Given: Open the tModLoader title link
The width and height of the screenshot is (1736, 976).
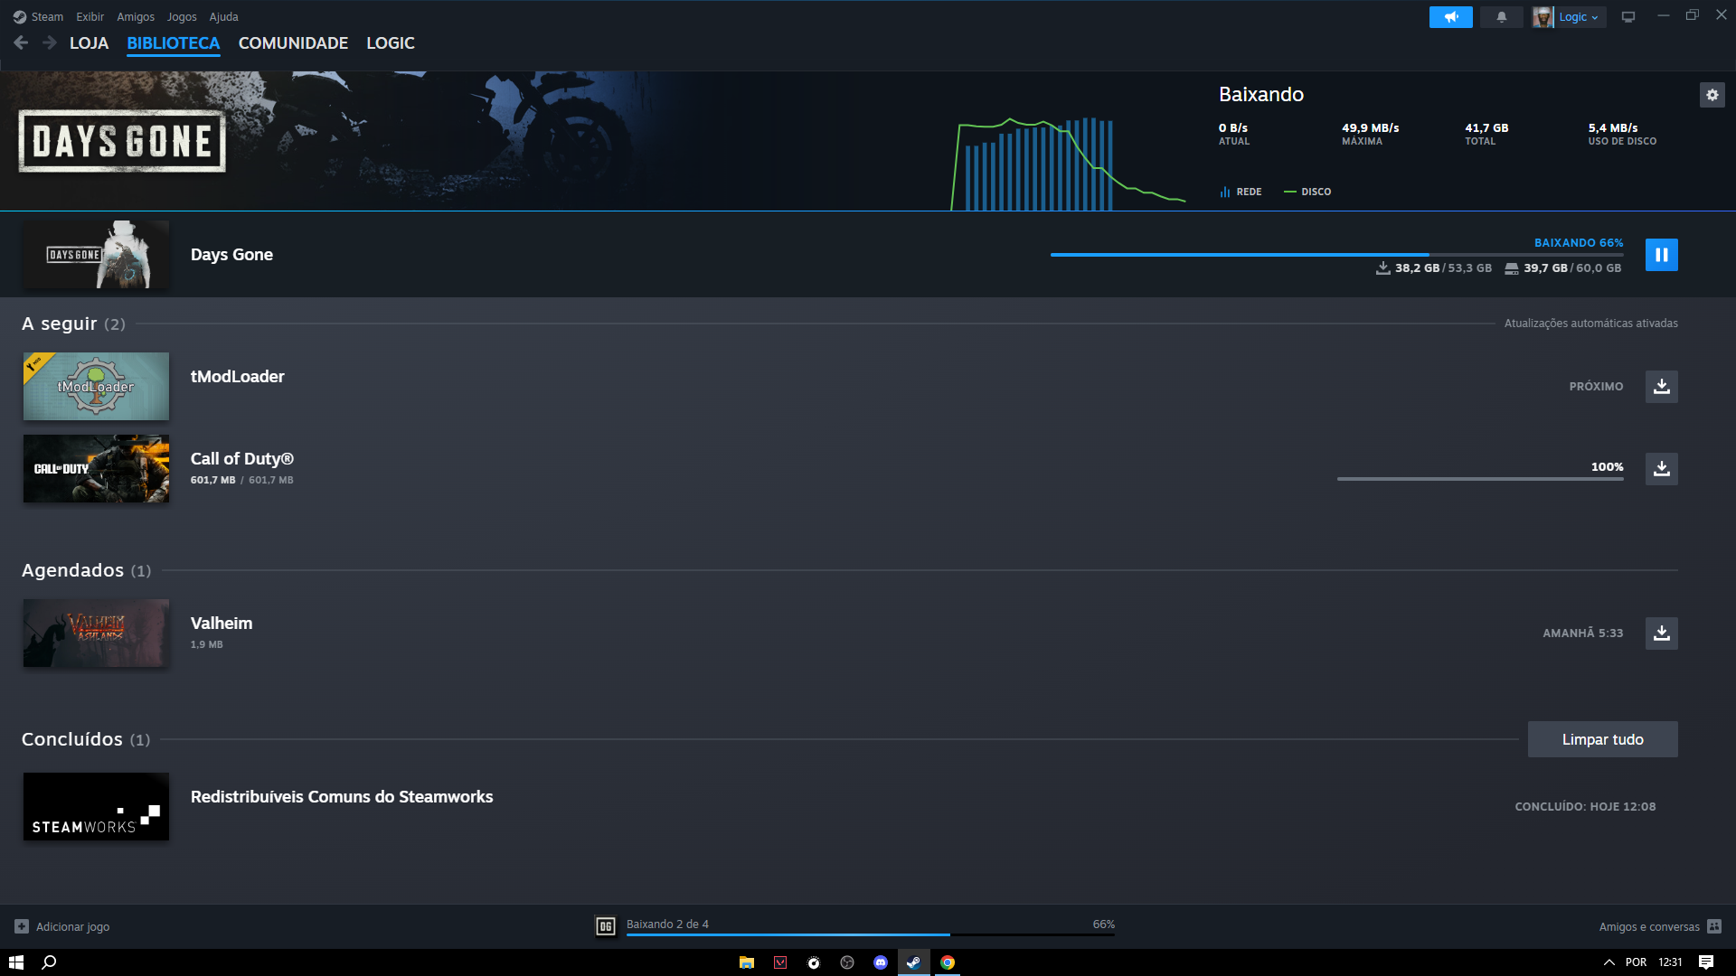Looking at the screenshot, I should pyautogui.click(x=237, y=377).
